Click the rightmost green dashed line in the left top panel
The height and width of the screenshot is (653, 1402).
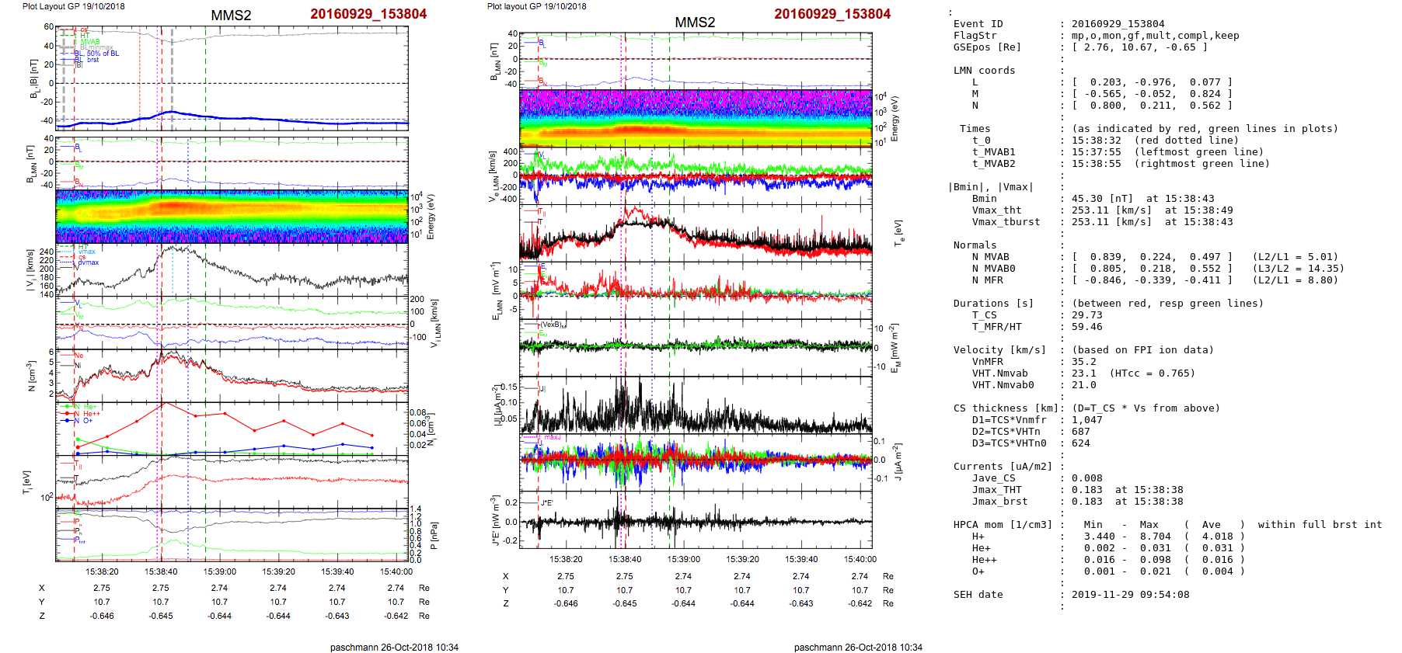[205, 78]
